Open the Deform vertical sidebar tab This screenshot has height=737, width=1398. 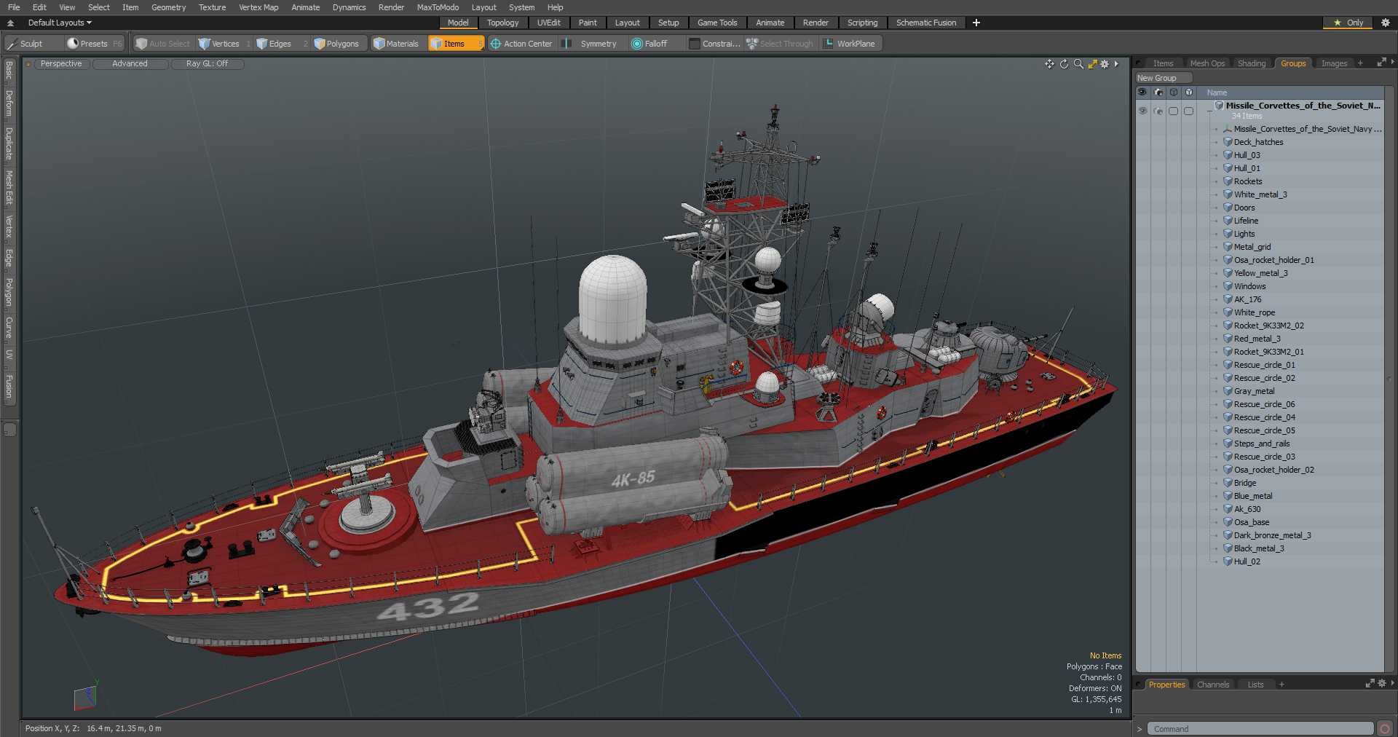tap(9, 104)
